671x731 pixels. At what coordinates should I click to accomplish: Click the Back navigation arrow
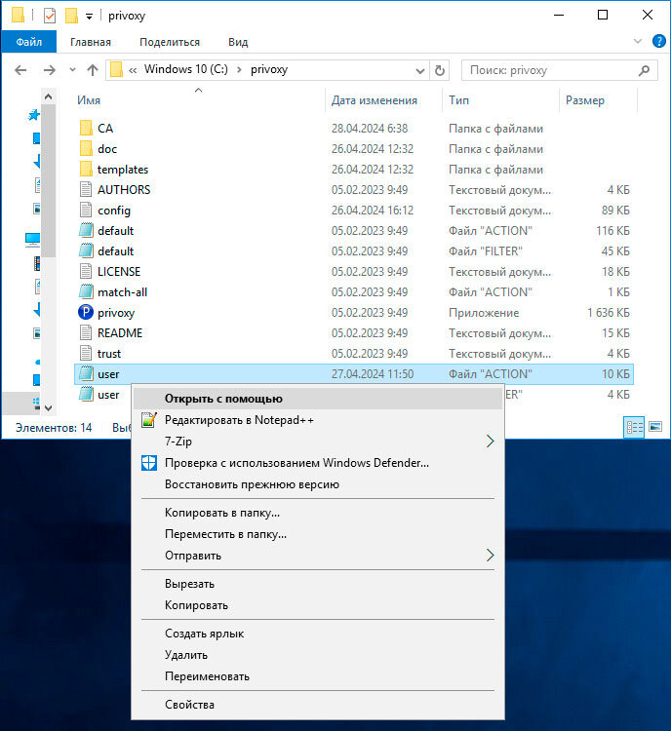pyautogui.click(x=20, y=70)
